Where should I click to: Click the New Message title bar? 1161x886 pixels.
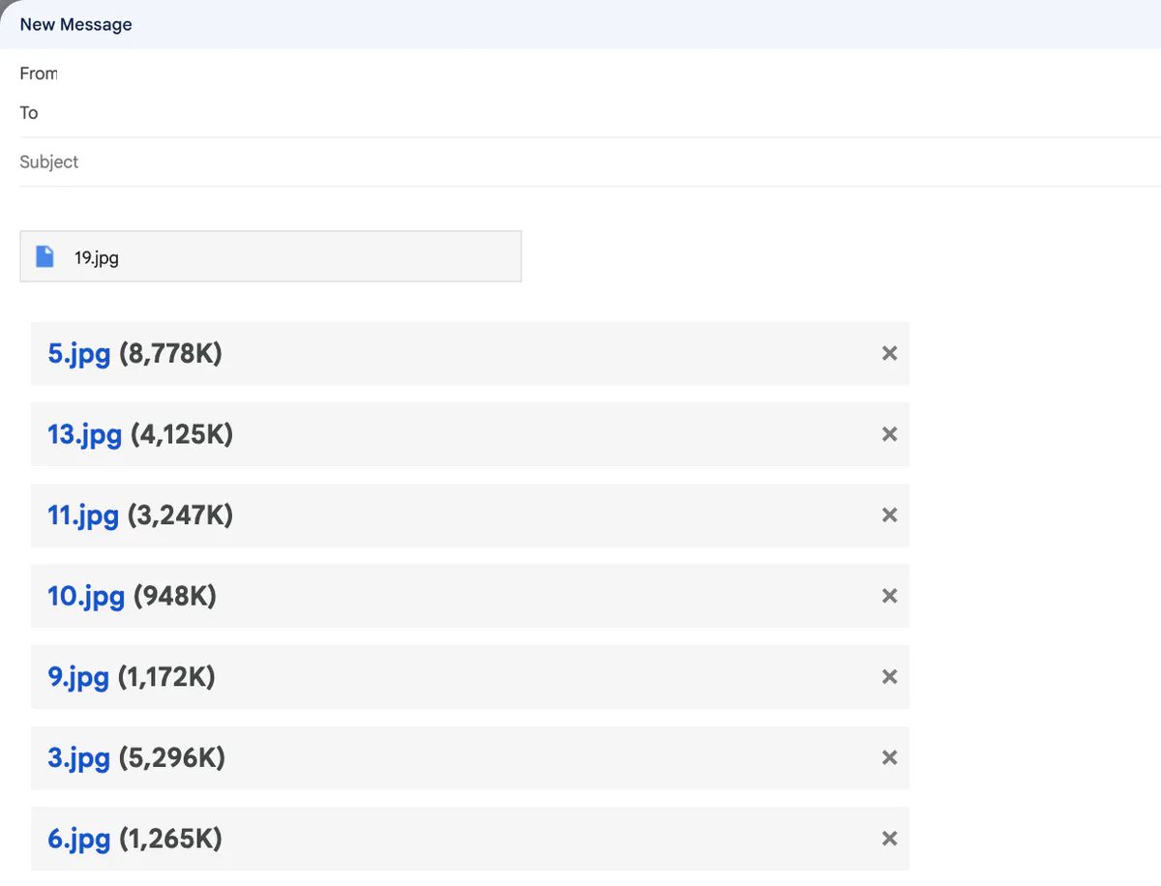click(580, 24)
